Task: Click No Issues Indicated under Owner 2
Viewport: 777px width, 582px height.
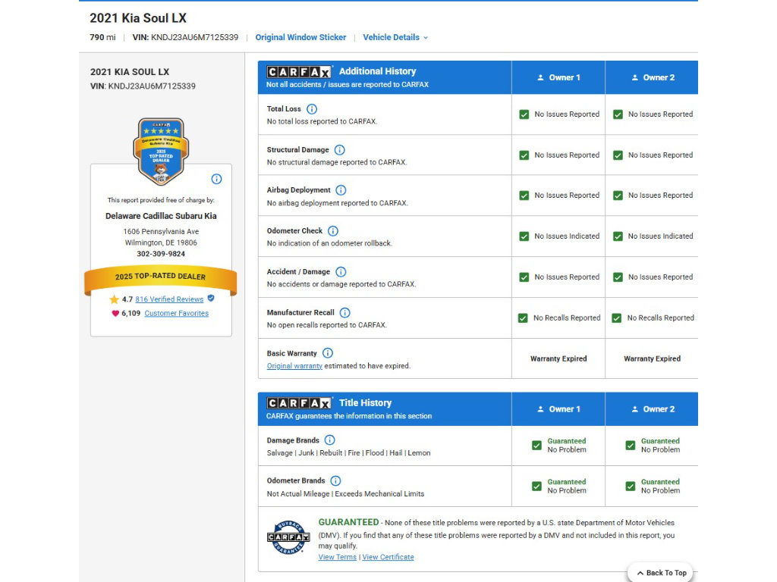Action: click(661, 236)
